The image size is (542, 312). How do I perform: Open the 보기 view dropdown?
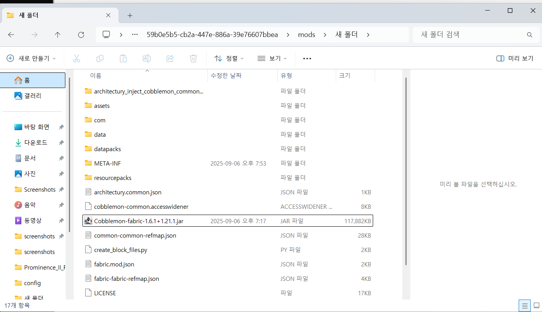pos(272,58)
